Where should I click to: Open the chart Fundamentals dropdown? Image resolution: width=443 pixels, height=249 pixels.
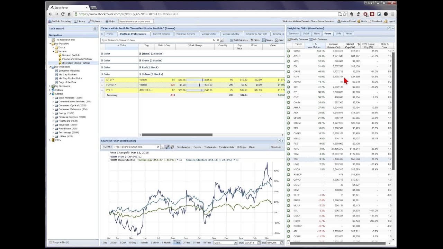coord(227,147)
